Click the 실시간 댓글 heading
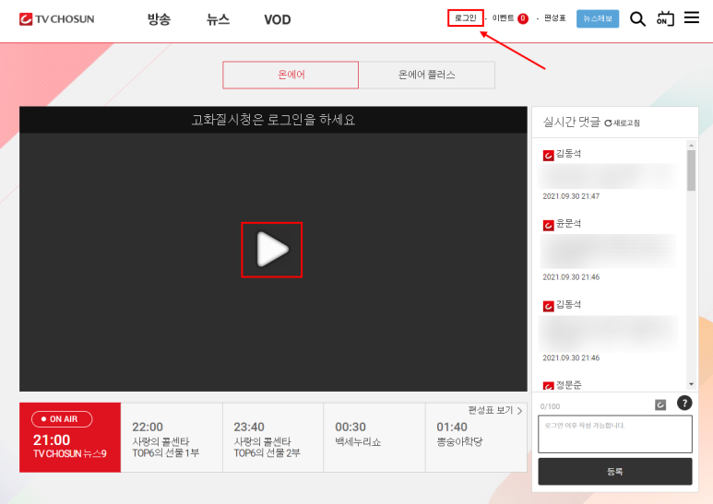This screenshot has height=504, width=713. click(x=572, y=122)
